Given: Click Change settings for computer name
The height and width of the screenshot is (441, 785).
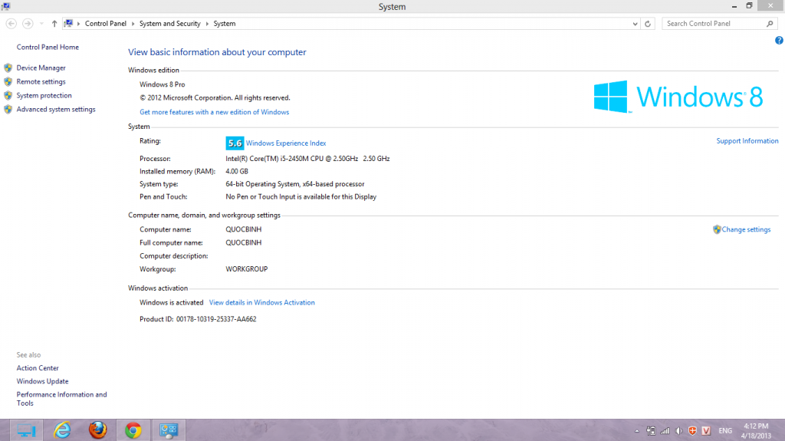Looking at the screenshot, I should click(x=746, y=229).
